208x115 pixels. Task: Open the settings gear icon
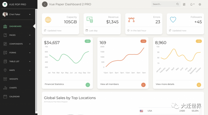click(x=200, y=4)
